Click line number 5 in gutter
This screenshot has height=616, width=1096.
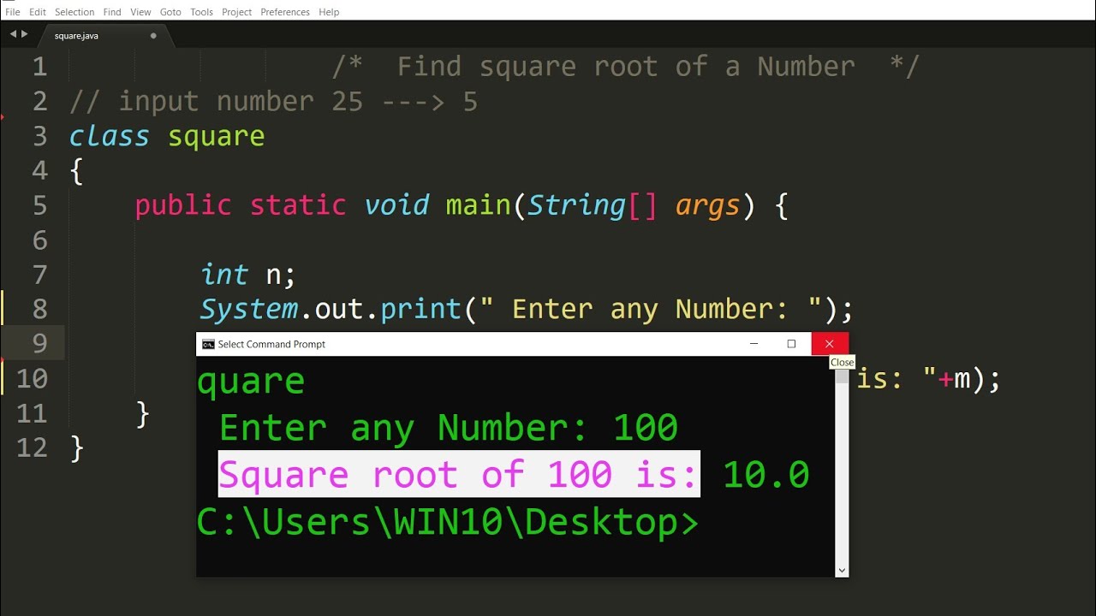tap(39, 205)
